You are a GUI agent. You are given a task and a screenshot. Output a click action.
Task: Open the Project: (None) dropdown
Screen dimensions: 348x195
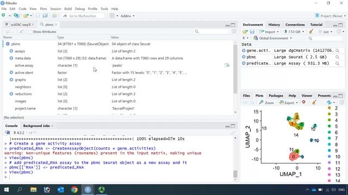tap(330, 16)
